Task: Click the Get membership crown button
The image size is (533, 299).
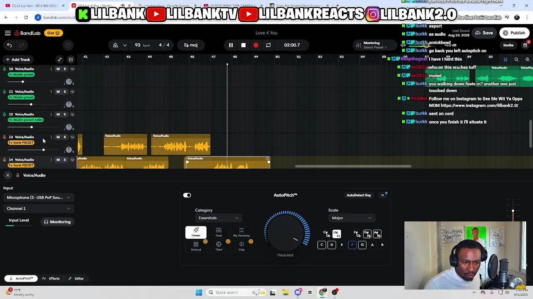Action: click(53, 33)
